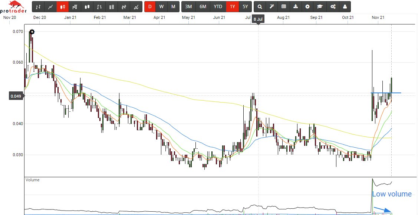Click the play button icon
Screen dimensions: 418x215
[x=307, y=7]
